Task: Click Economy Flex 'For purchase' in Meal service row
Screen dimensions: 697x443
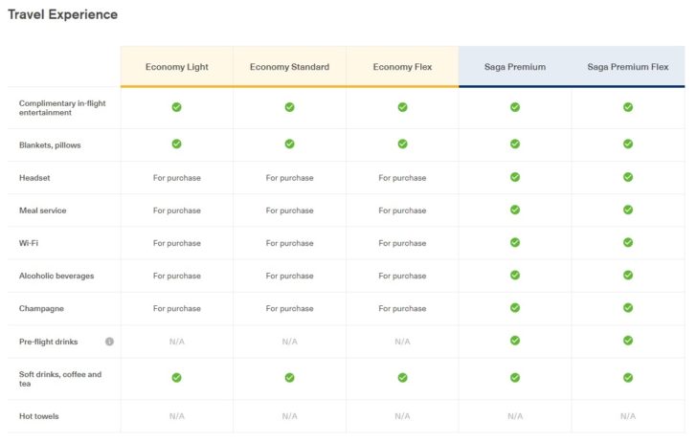Action: pos(402,210)
